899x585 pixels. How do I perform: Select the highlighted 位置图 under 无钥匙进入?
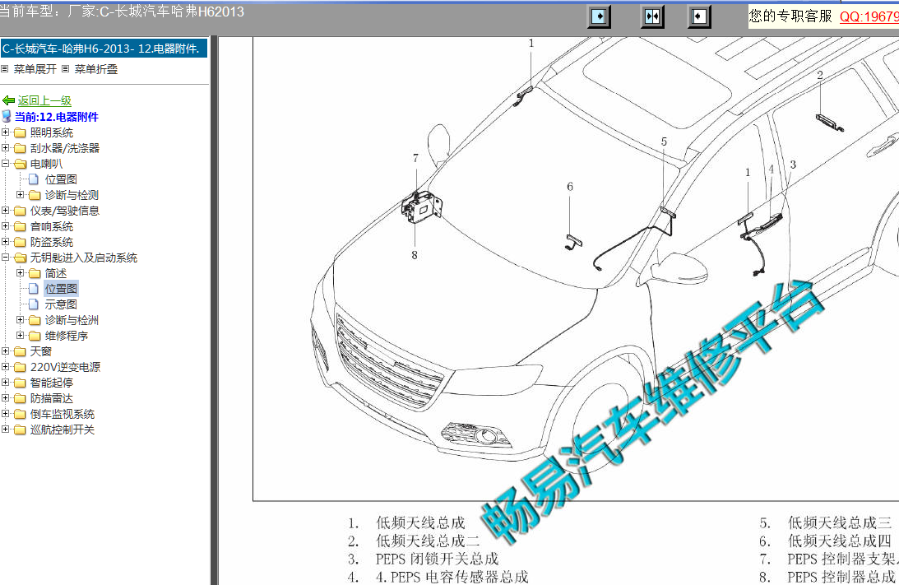click(61, 289)
